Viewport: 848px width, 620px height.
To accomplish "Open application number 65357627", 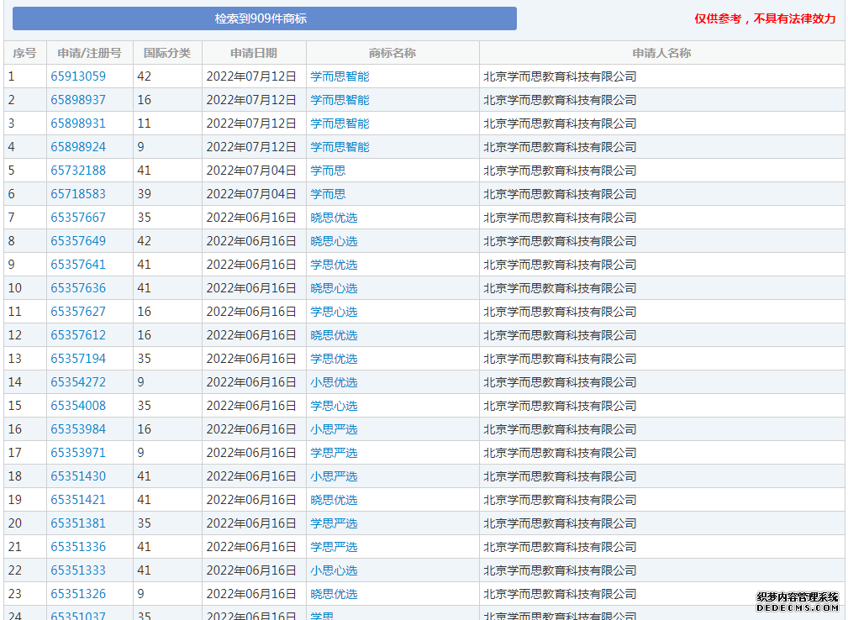I will click(78, 312).
